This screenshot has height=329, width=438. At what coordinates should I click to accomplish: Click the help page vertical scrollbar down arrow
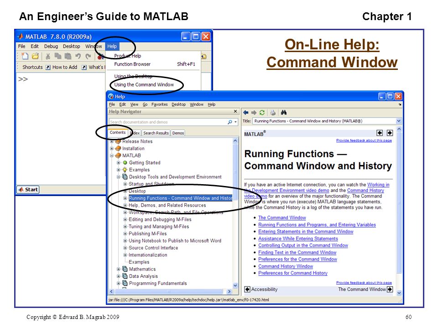point(399,293)
